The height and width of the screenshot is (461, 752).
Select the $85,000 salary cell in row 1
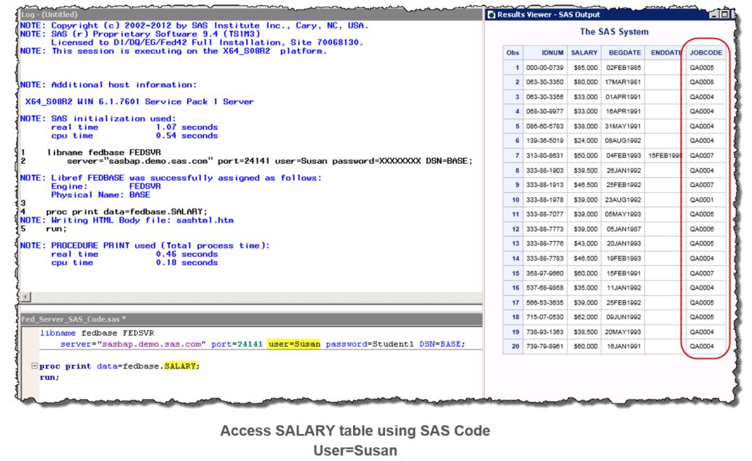584,68
